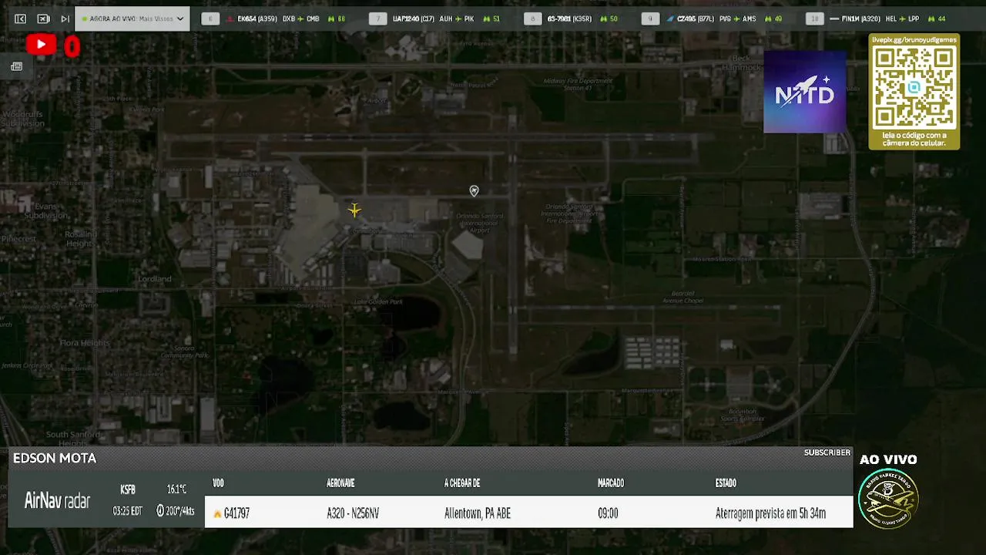Click the QR code image

pyautogui.click(x=914, y=87)
